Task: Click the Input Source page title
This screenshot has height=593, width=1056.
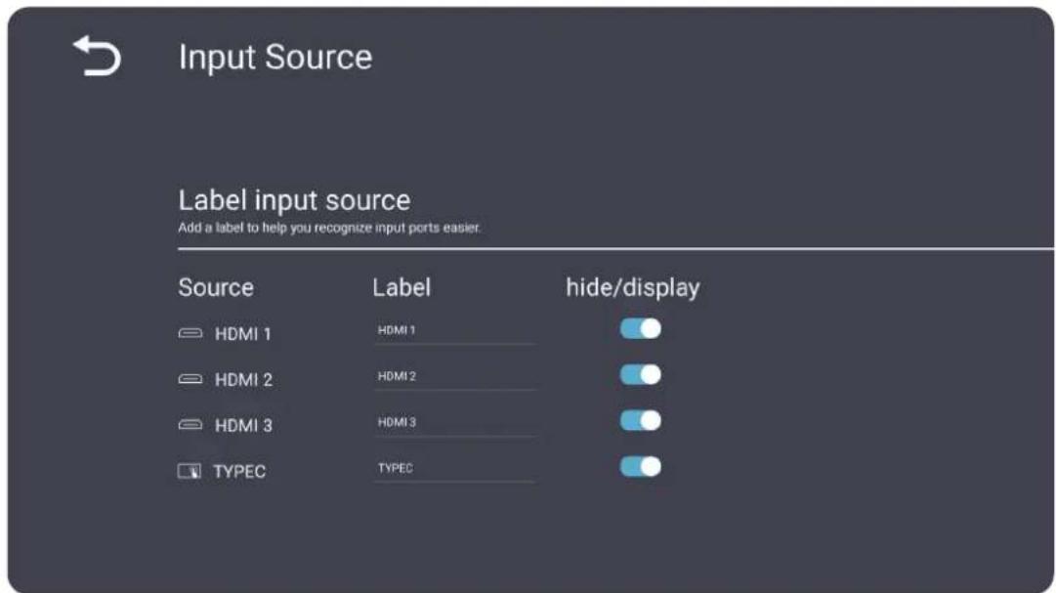Action: coord(275,57)
